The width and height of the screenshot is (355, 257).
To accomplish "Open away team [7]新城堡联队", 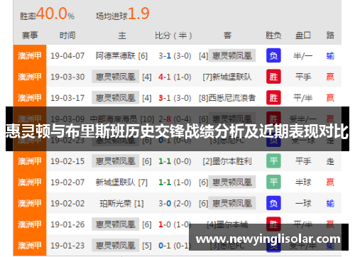I will pyautogui.click(x=227, y=77).
